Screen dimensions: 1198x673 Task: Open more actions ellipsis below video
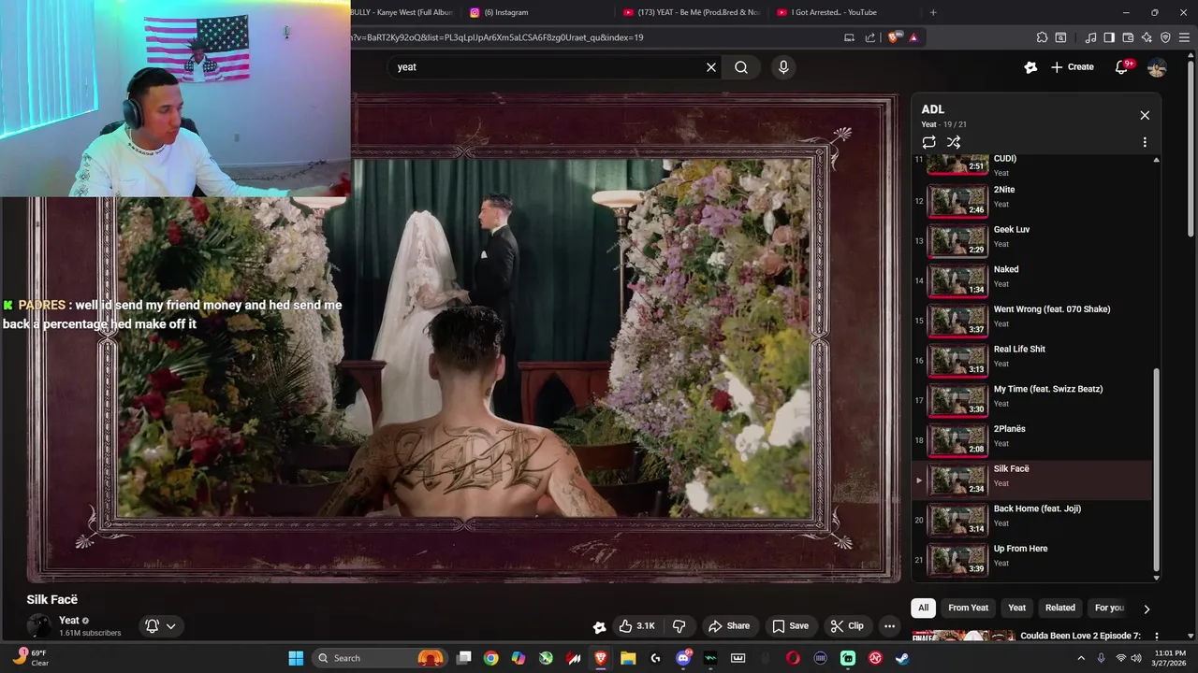[x=890, y=626]
